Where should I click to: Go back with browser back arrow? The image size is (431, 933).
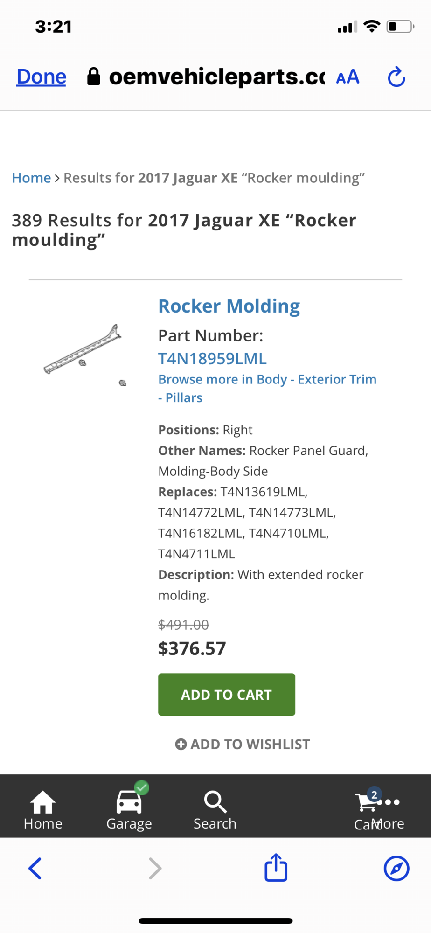(35, 869)
